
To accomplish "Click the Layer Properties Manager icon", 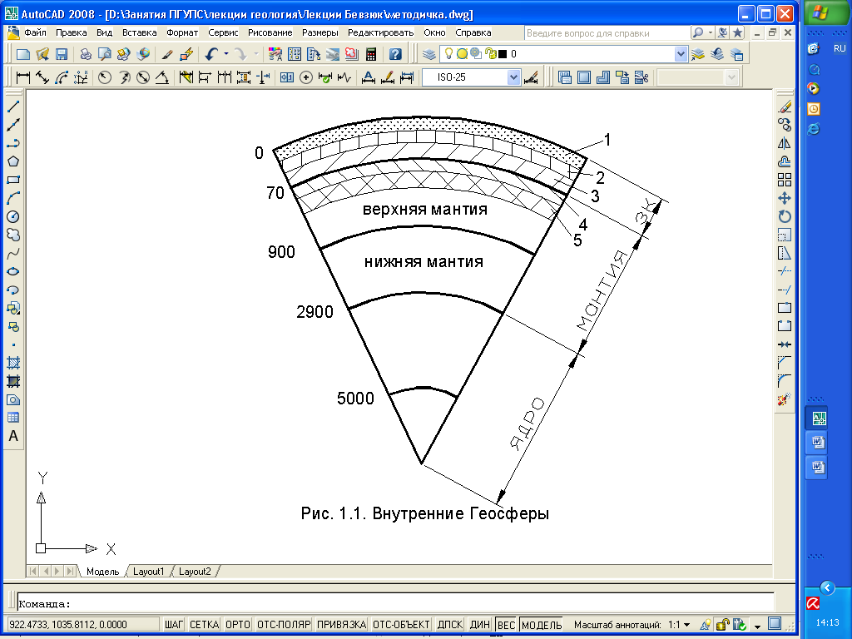I will tap(429, 54).
